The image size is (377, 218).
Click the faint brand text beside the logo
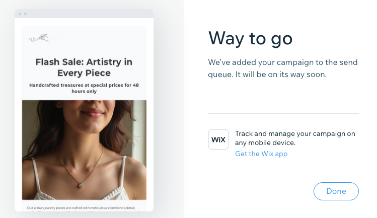click(59, 38)
